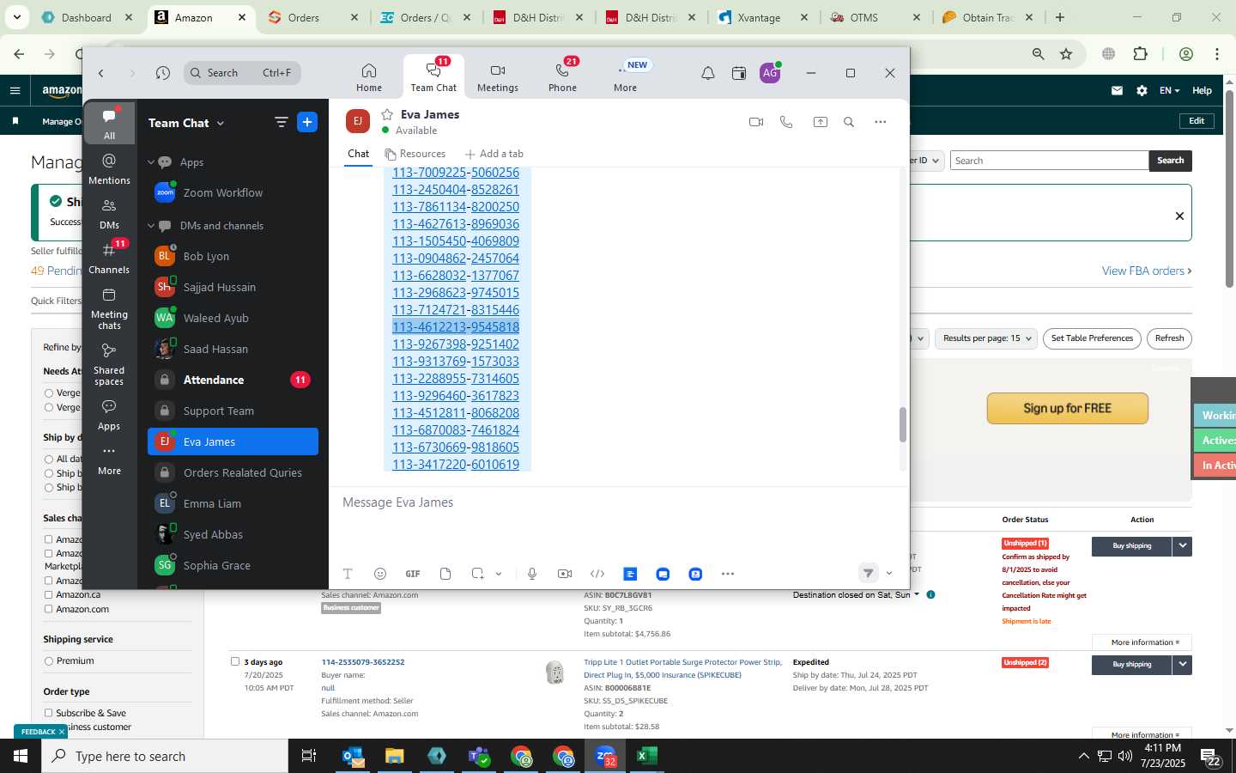Click Set Table Preferences button
This screenshot has width=1236, height=773.
[1092, 338]
